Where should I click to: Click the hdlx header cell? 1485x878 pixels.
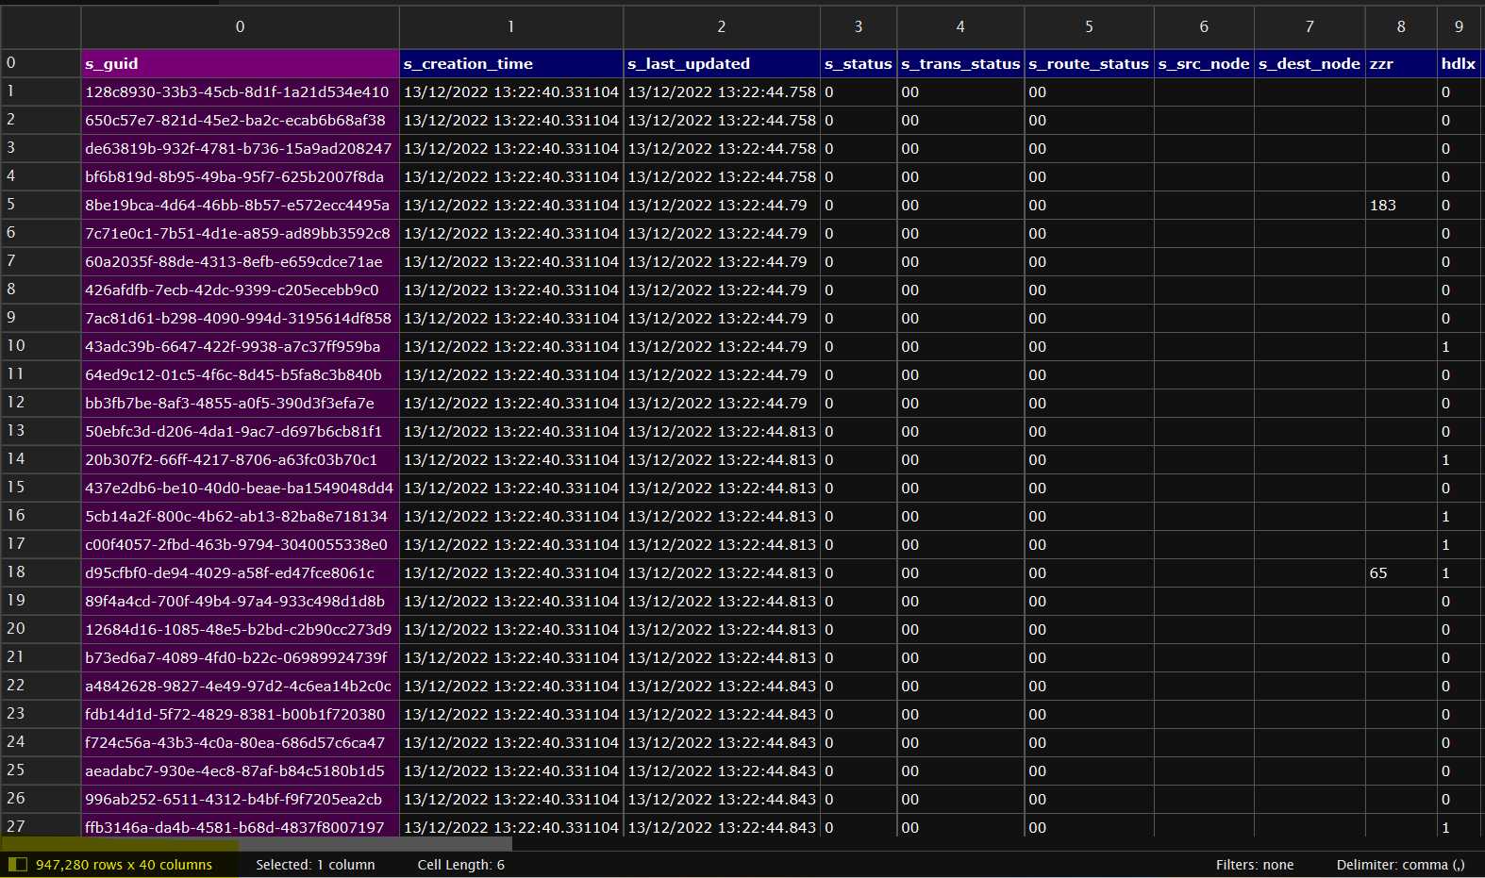click(x=1459, y=63)
